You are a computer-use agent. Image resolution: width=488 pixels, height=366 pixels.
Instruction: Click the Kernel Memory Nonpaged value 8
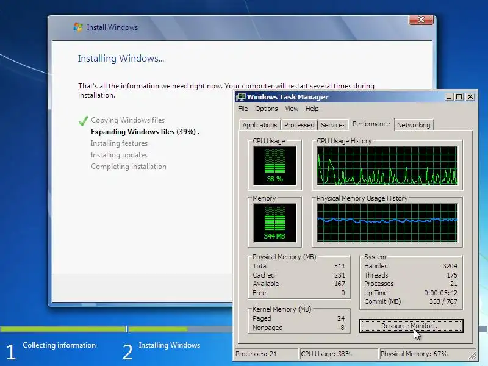click(342, 328)
